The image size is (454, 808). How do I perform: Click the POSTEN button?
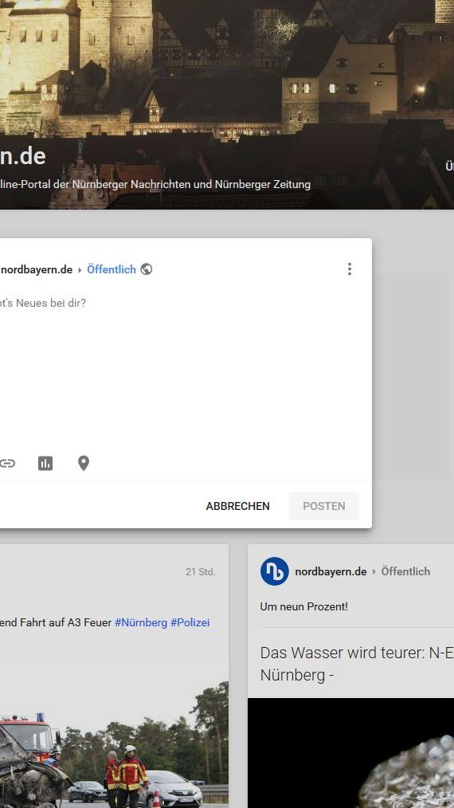(324, 506)
